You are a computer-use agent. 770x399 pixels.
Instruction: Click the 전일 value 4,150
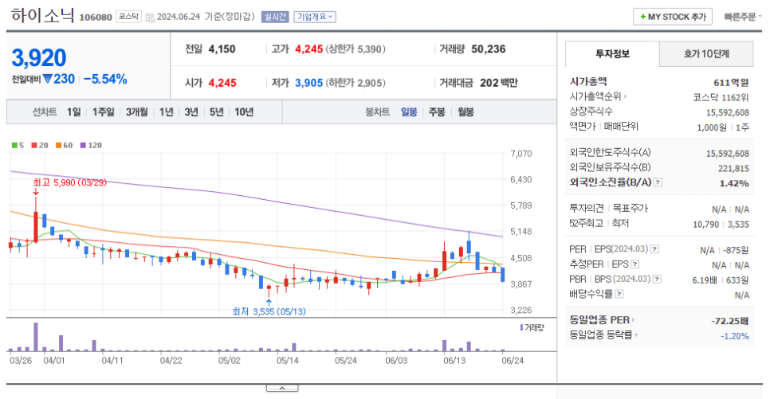tap(222, 49)
